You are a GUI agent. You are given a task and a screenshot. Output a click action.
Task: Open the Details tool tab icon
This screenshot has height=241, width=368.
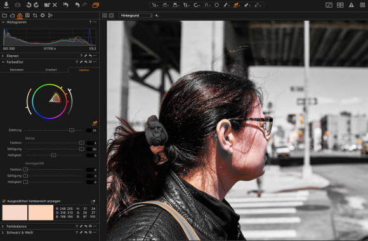tap(27, 15)
